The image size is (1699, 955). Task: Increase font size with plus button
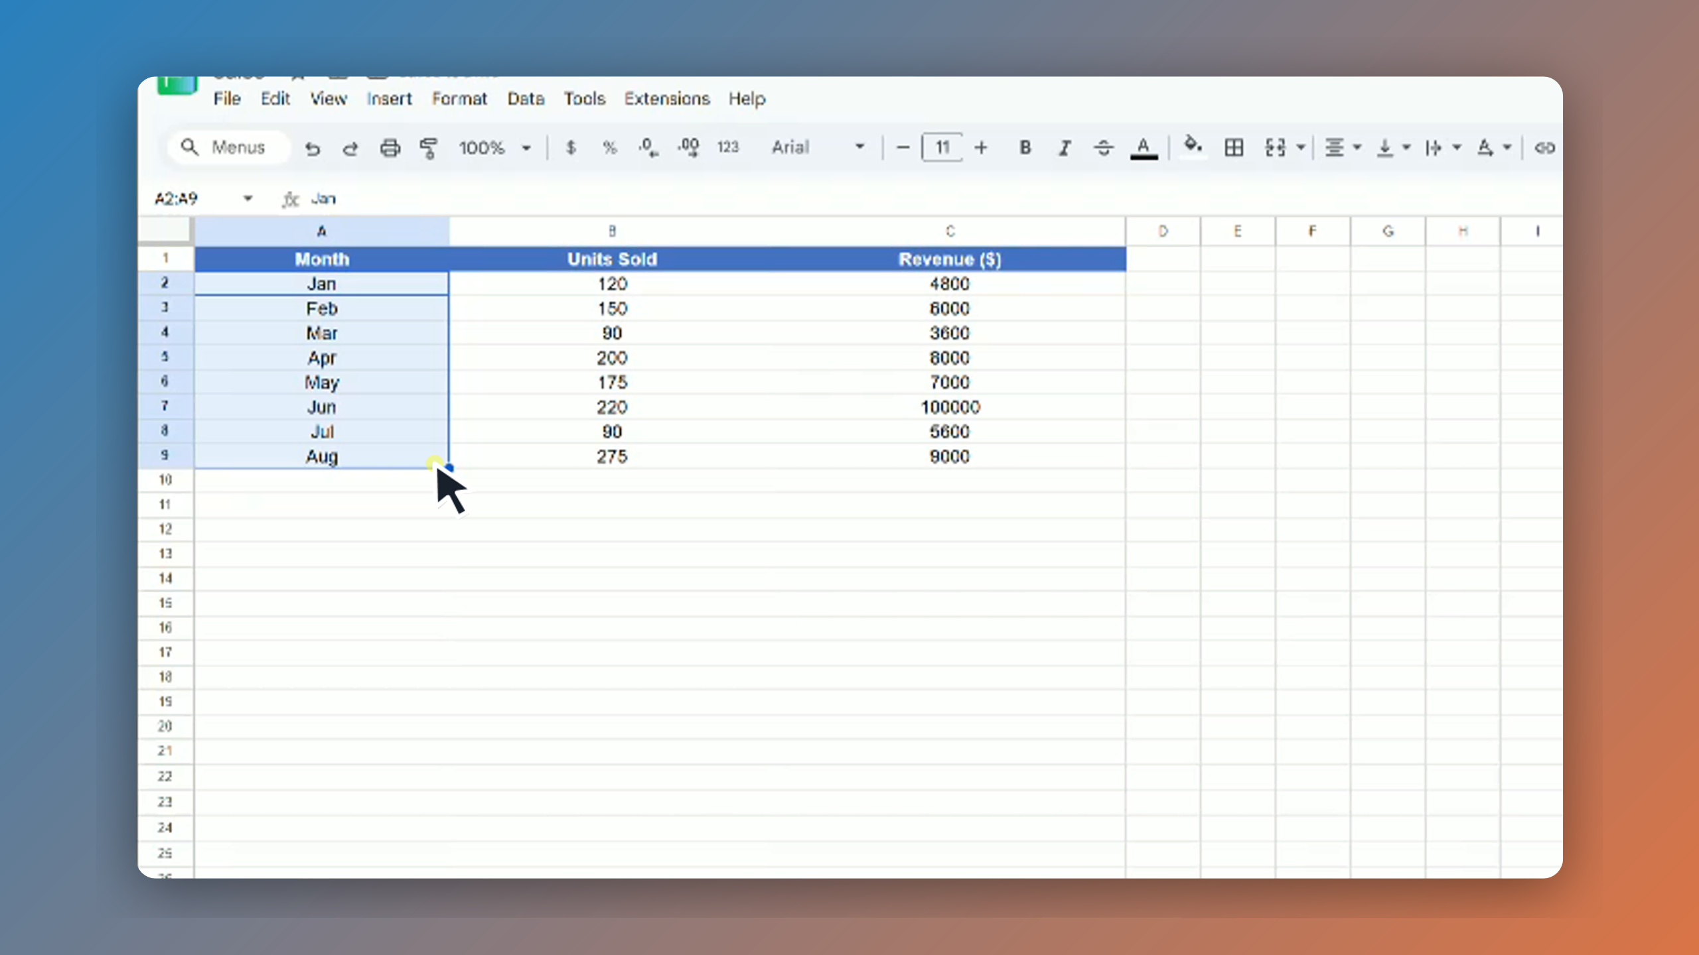981,147
